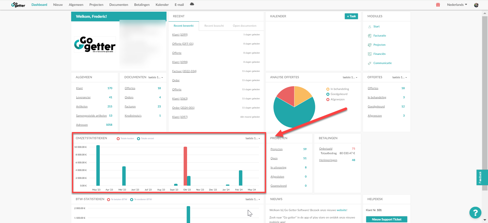Add a task with + Taak button
Image resolution: width=488 pixels, height=223 pixels.
click(351, 16)
